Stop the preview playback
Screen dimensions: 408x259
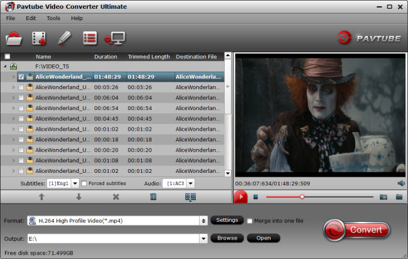click(x=255, y=197)
